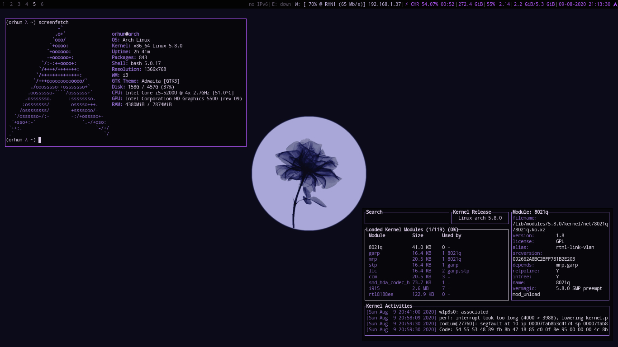Viewport: 618px width, 347px height.
Task: Click the IP address 192.168.1.37
Action: 385,4
